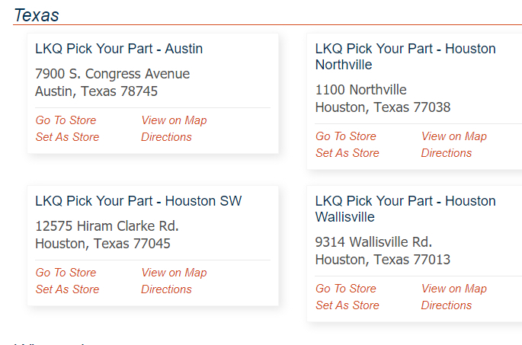View the Austin store on map
The image size is (522, 345).
pos(174,120)
